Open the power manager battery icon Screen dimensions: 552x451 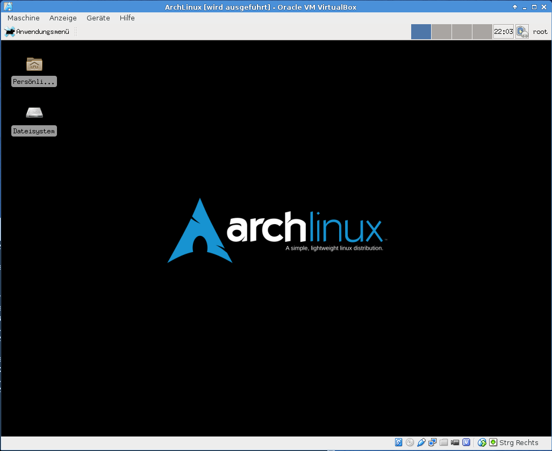pyautogui.click(x=522, y=32)
